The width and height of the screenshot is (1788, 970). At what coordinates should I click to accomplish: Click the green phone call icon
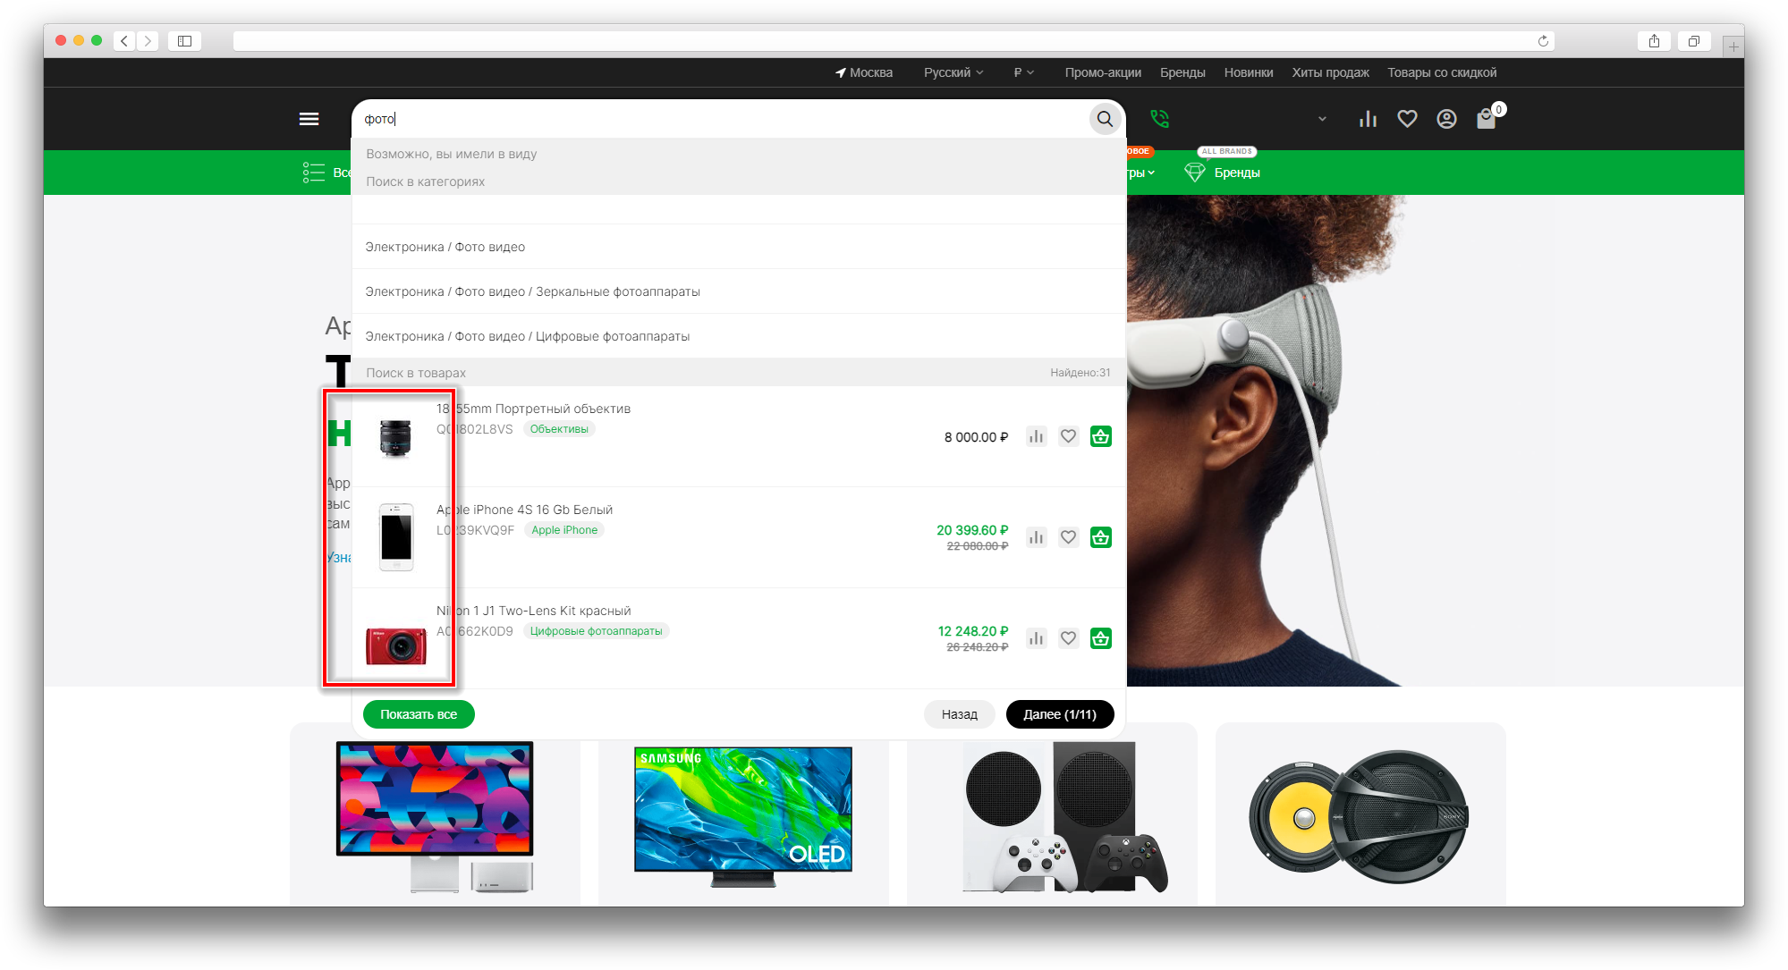click(1160, 119)
